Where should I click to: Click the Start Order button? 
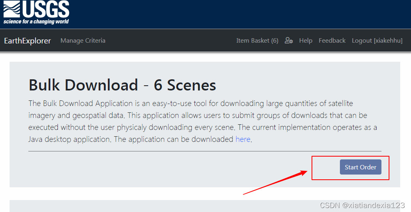click(x=360, y=167)
